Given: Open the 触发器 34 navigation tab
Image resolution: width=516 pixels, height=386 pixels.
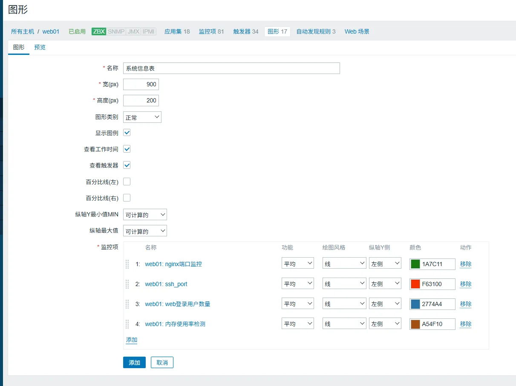Looking at the screenshot, I should (245, 31).
